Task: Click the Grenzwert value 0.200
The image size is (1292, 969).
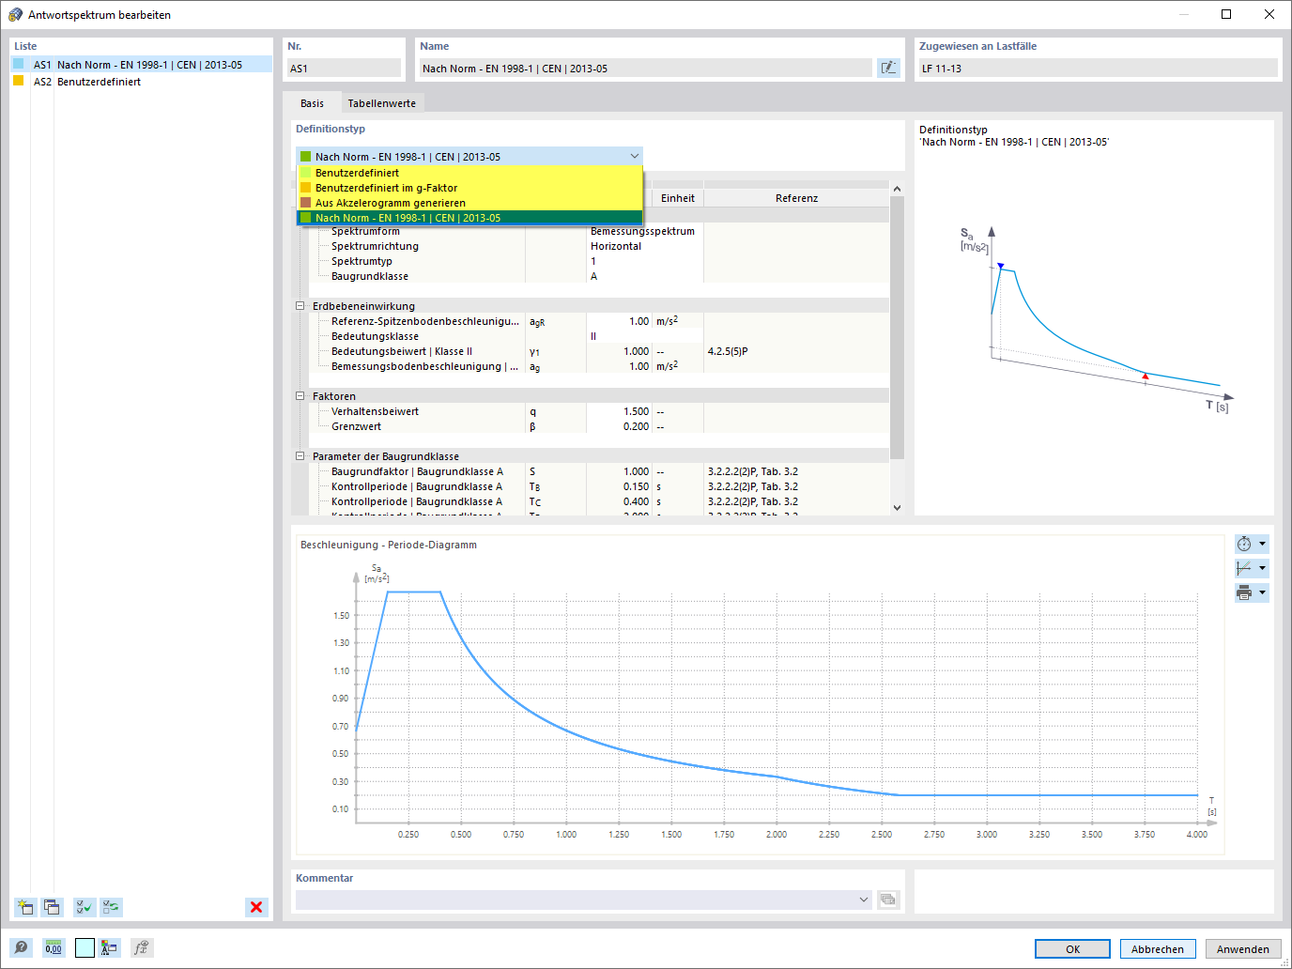Action: [x=619, y=426]
